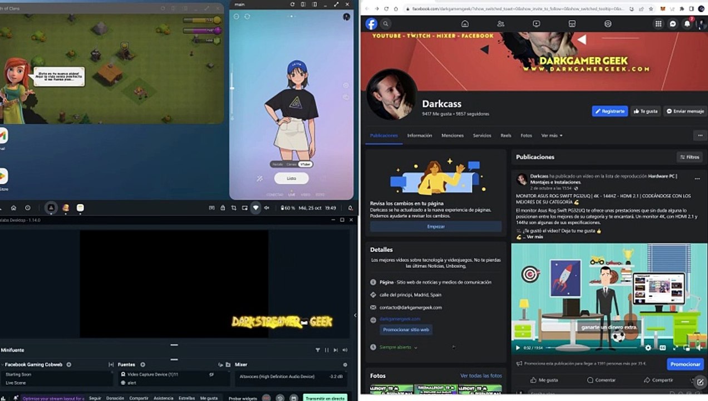708x401 pixels.
Task: Select the Live Scene in Streamlabs
Action: click(x=16, y=383)
